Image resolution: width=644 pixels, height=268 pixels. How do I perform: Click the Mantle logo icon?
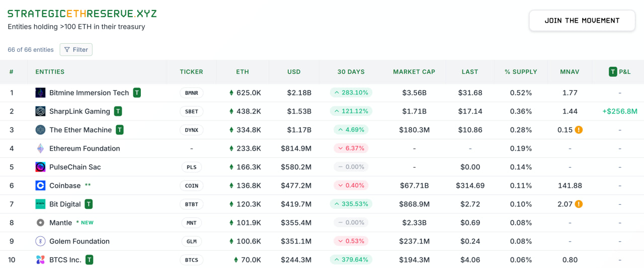(40, 223)
